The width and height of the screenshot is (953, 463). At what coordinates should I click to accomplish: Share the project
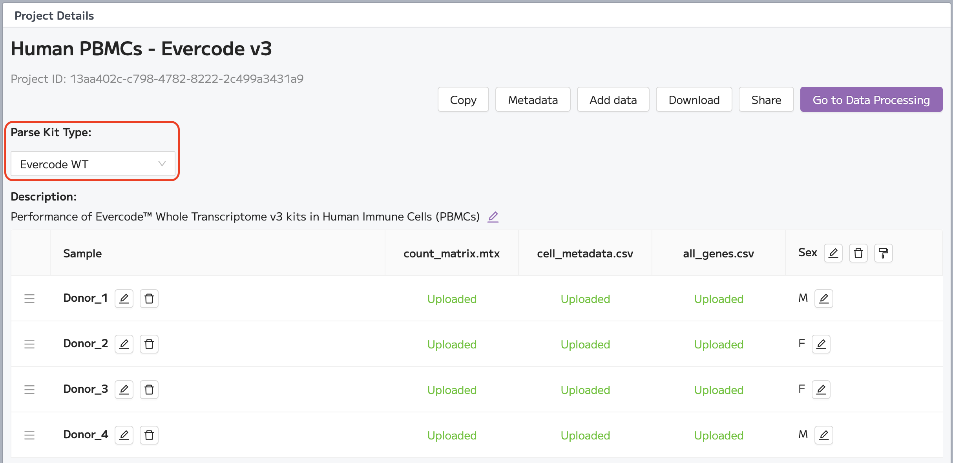tap(766, 100)
